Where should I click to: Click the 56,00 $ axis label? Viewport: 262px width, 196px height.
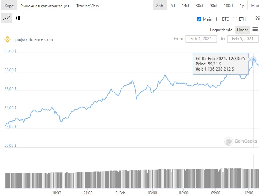10,89
